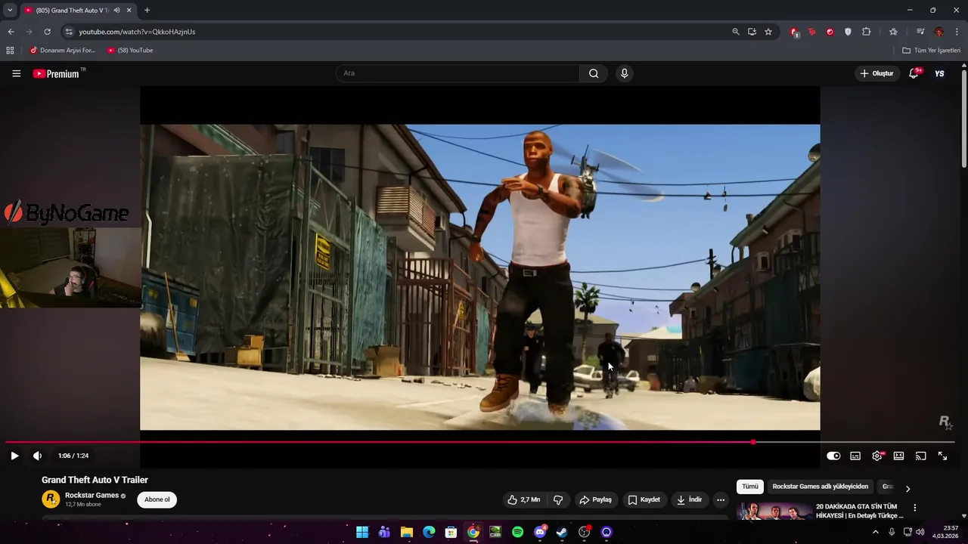Show hidden tray icons chevron
Screen dimensions: 968x544
(x=876, y=532)
